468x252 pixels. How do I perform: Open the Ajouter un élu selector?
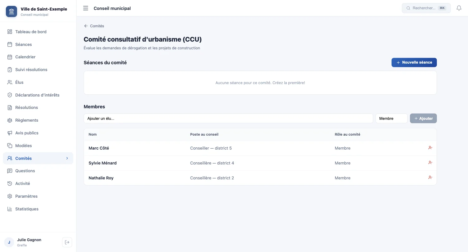[228, 118]
